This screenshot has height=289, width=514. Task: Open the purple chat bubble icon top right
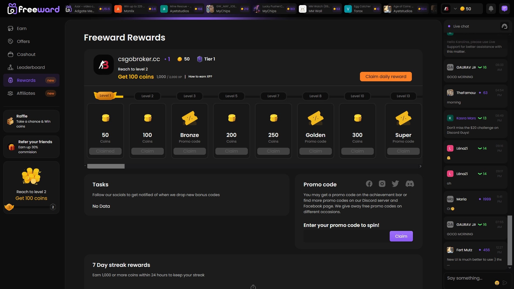click(504, 8)
